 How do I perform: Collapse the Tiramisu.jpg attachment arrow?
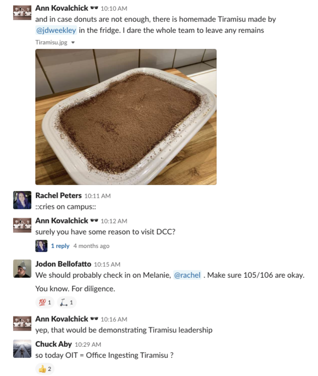click(x=73, y=42)
